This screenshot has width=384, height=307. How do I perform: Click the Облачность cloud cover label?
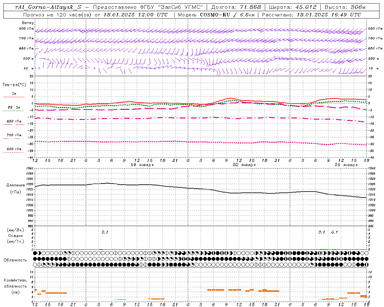pyautogui.click(x=15, y=260)
